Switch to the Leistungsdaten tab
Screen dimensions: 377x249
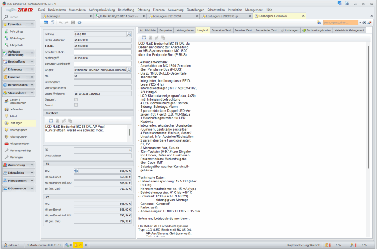[x=184, y=30]
